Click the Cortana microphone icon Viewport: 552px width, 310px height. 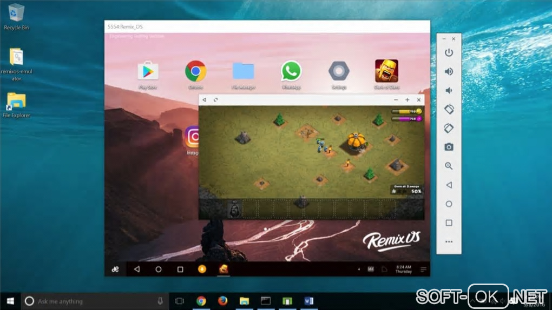pos(160,301)
